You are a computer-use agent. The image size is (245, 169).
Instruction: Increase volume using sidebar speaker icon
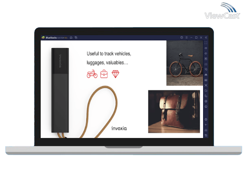click(206, 48)
